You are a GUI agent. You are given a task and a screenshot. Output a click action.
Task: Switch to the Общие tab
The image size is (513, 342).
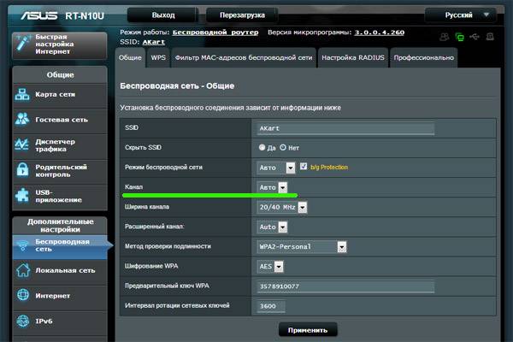click(x=130, y=57)
